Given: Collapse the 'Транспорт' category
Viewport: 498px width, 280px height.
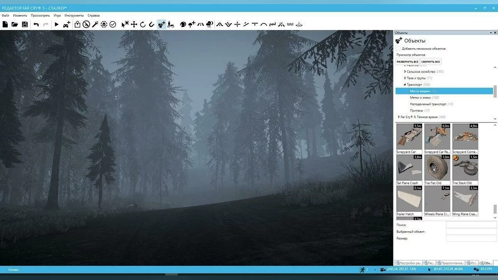Looking at the screenshot, I should coord(405,85).
